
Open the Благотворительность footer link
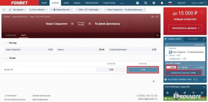click(x=15, y=99)
